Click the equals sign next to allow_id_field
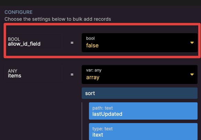Screen dimensions: 201x140 click(72, 43)
